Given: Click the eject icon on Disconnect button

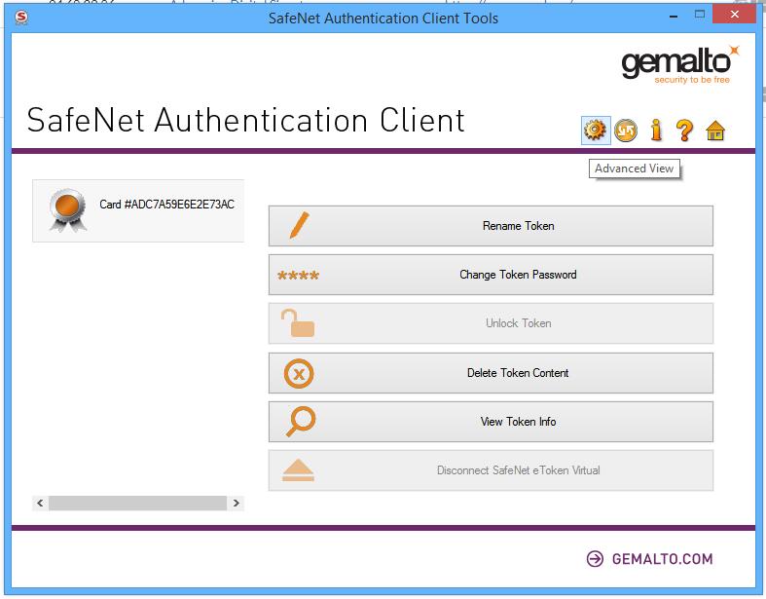Looking at the screenshot, I should [298, 470].
